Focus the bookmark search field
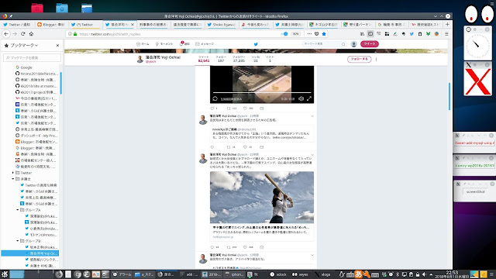 point(32,57)
